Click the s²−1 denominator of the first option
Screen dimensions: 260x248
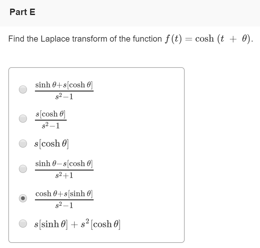[64, 96]
